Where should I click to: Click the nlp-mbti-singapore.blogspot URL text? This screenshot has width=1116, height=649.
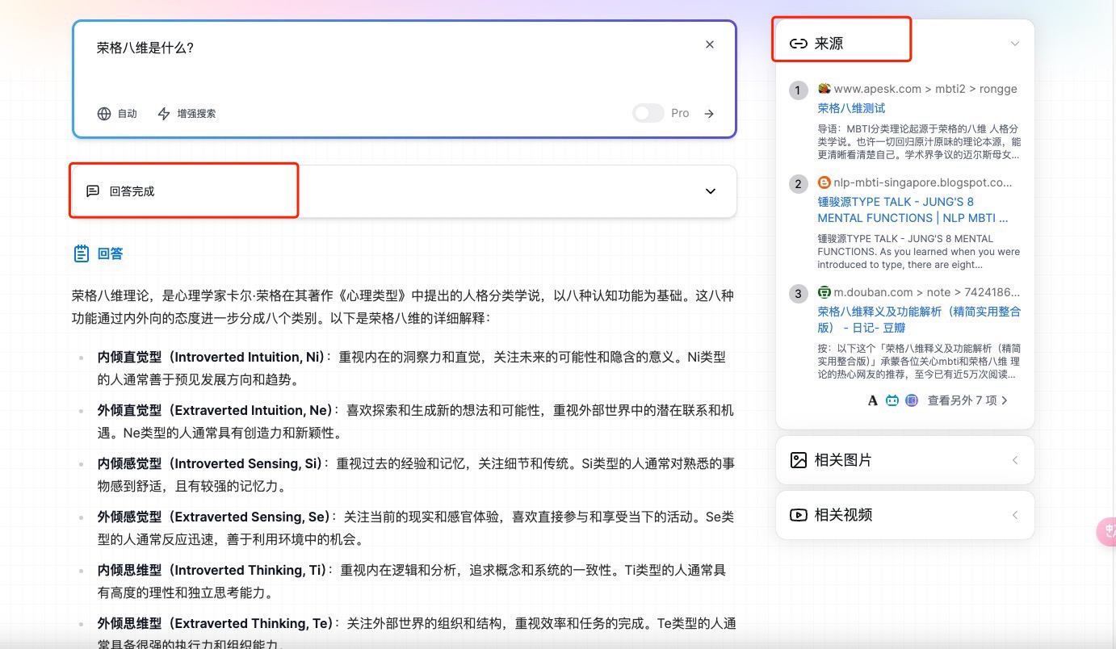923,182
